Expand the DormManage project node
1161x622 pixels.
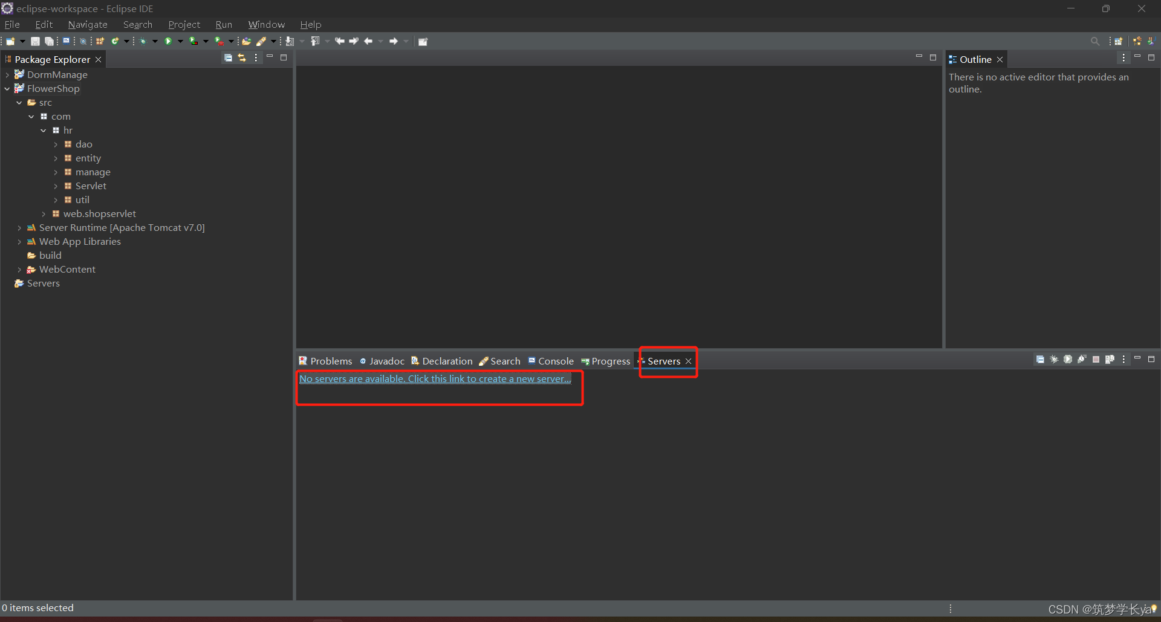pyautogui.click(x=7, y=75)
